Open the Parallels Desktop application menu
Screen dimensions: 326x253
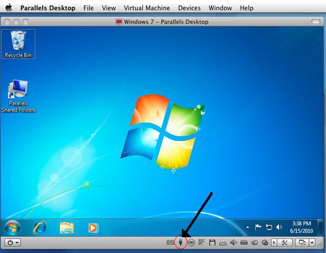coord(48,8)
